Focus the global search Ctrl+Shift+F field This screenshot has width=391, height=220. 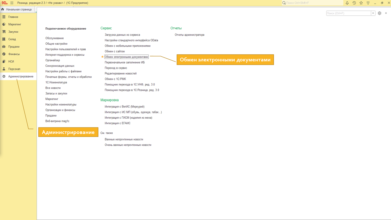click(x=312, y=3)
